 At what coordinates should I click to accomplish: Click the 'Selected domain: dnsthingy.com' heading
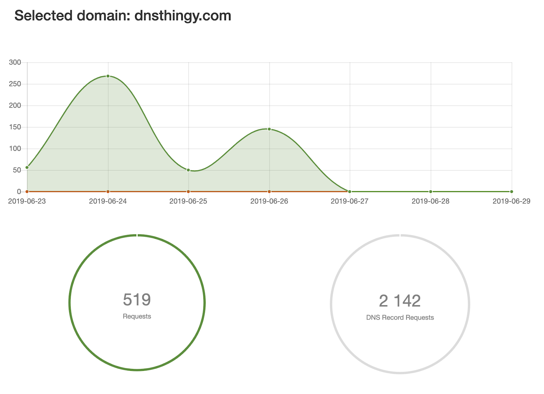coord(123,16)
